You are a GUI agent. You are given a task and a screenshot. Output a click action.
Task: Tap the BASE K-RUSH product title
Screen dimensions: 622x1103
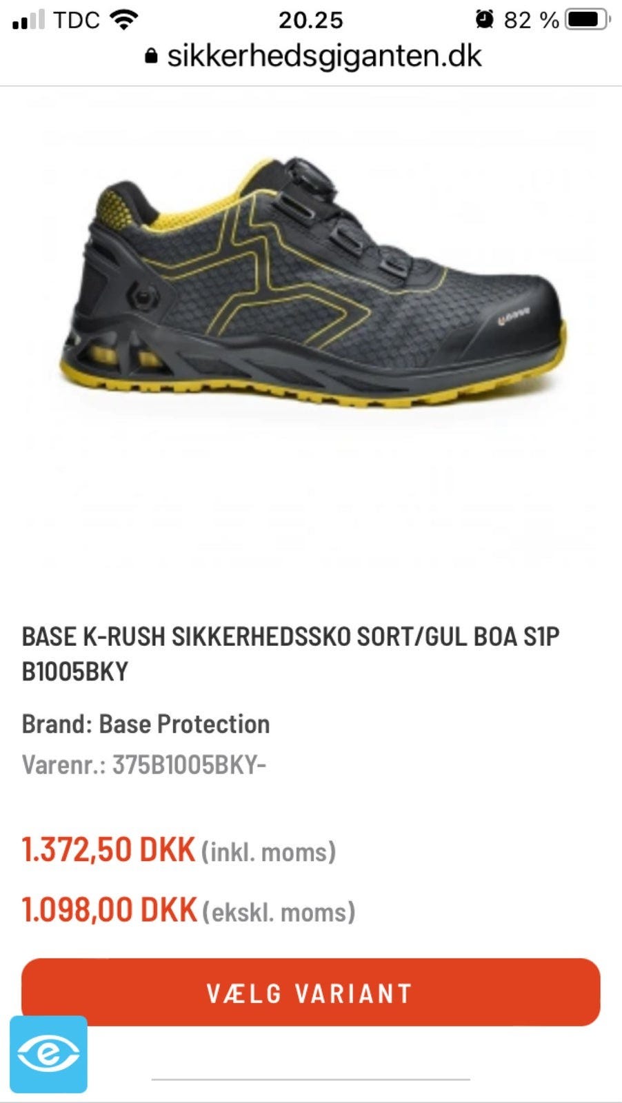coord(290,654)
